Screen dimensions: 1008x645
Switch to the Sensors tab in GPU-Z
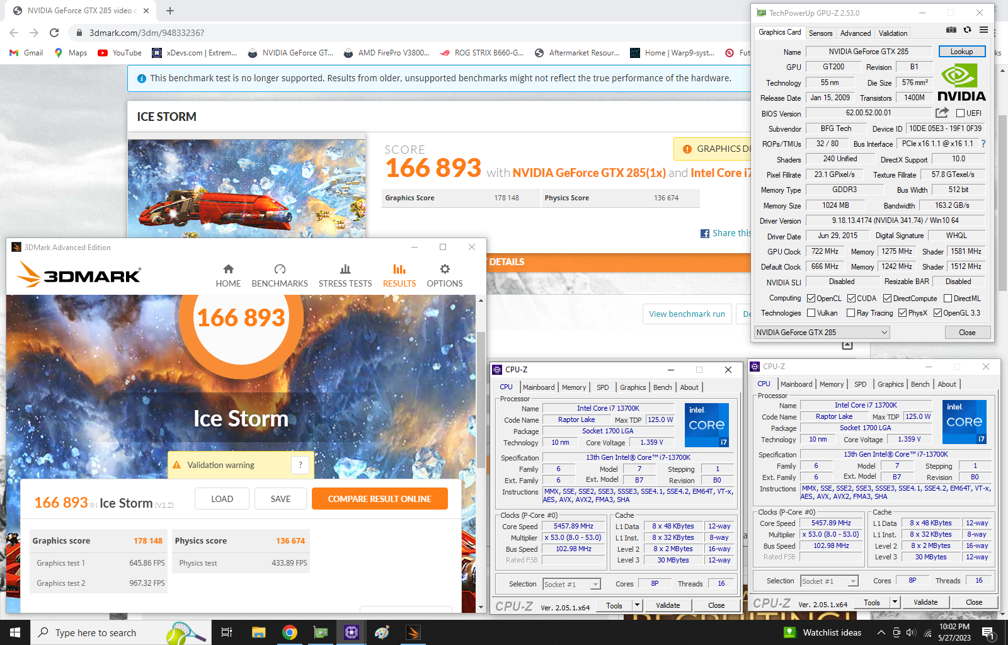820,33
